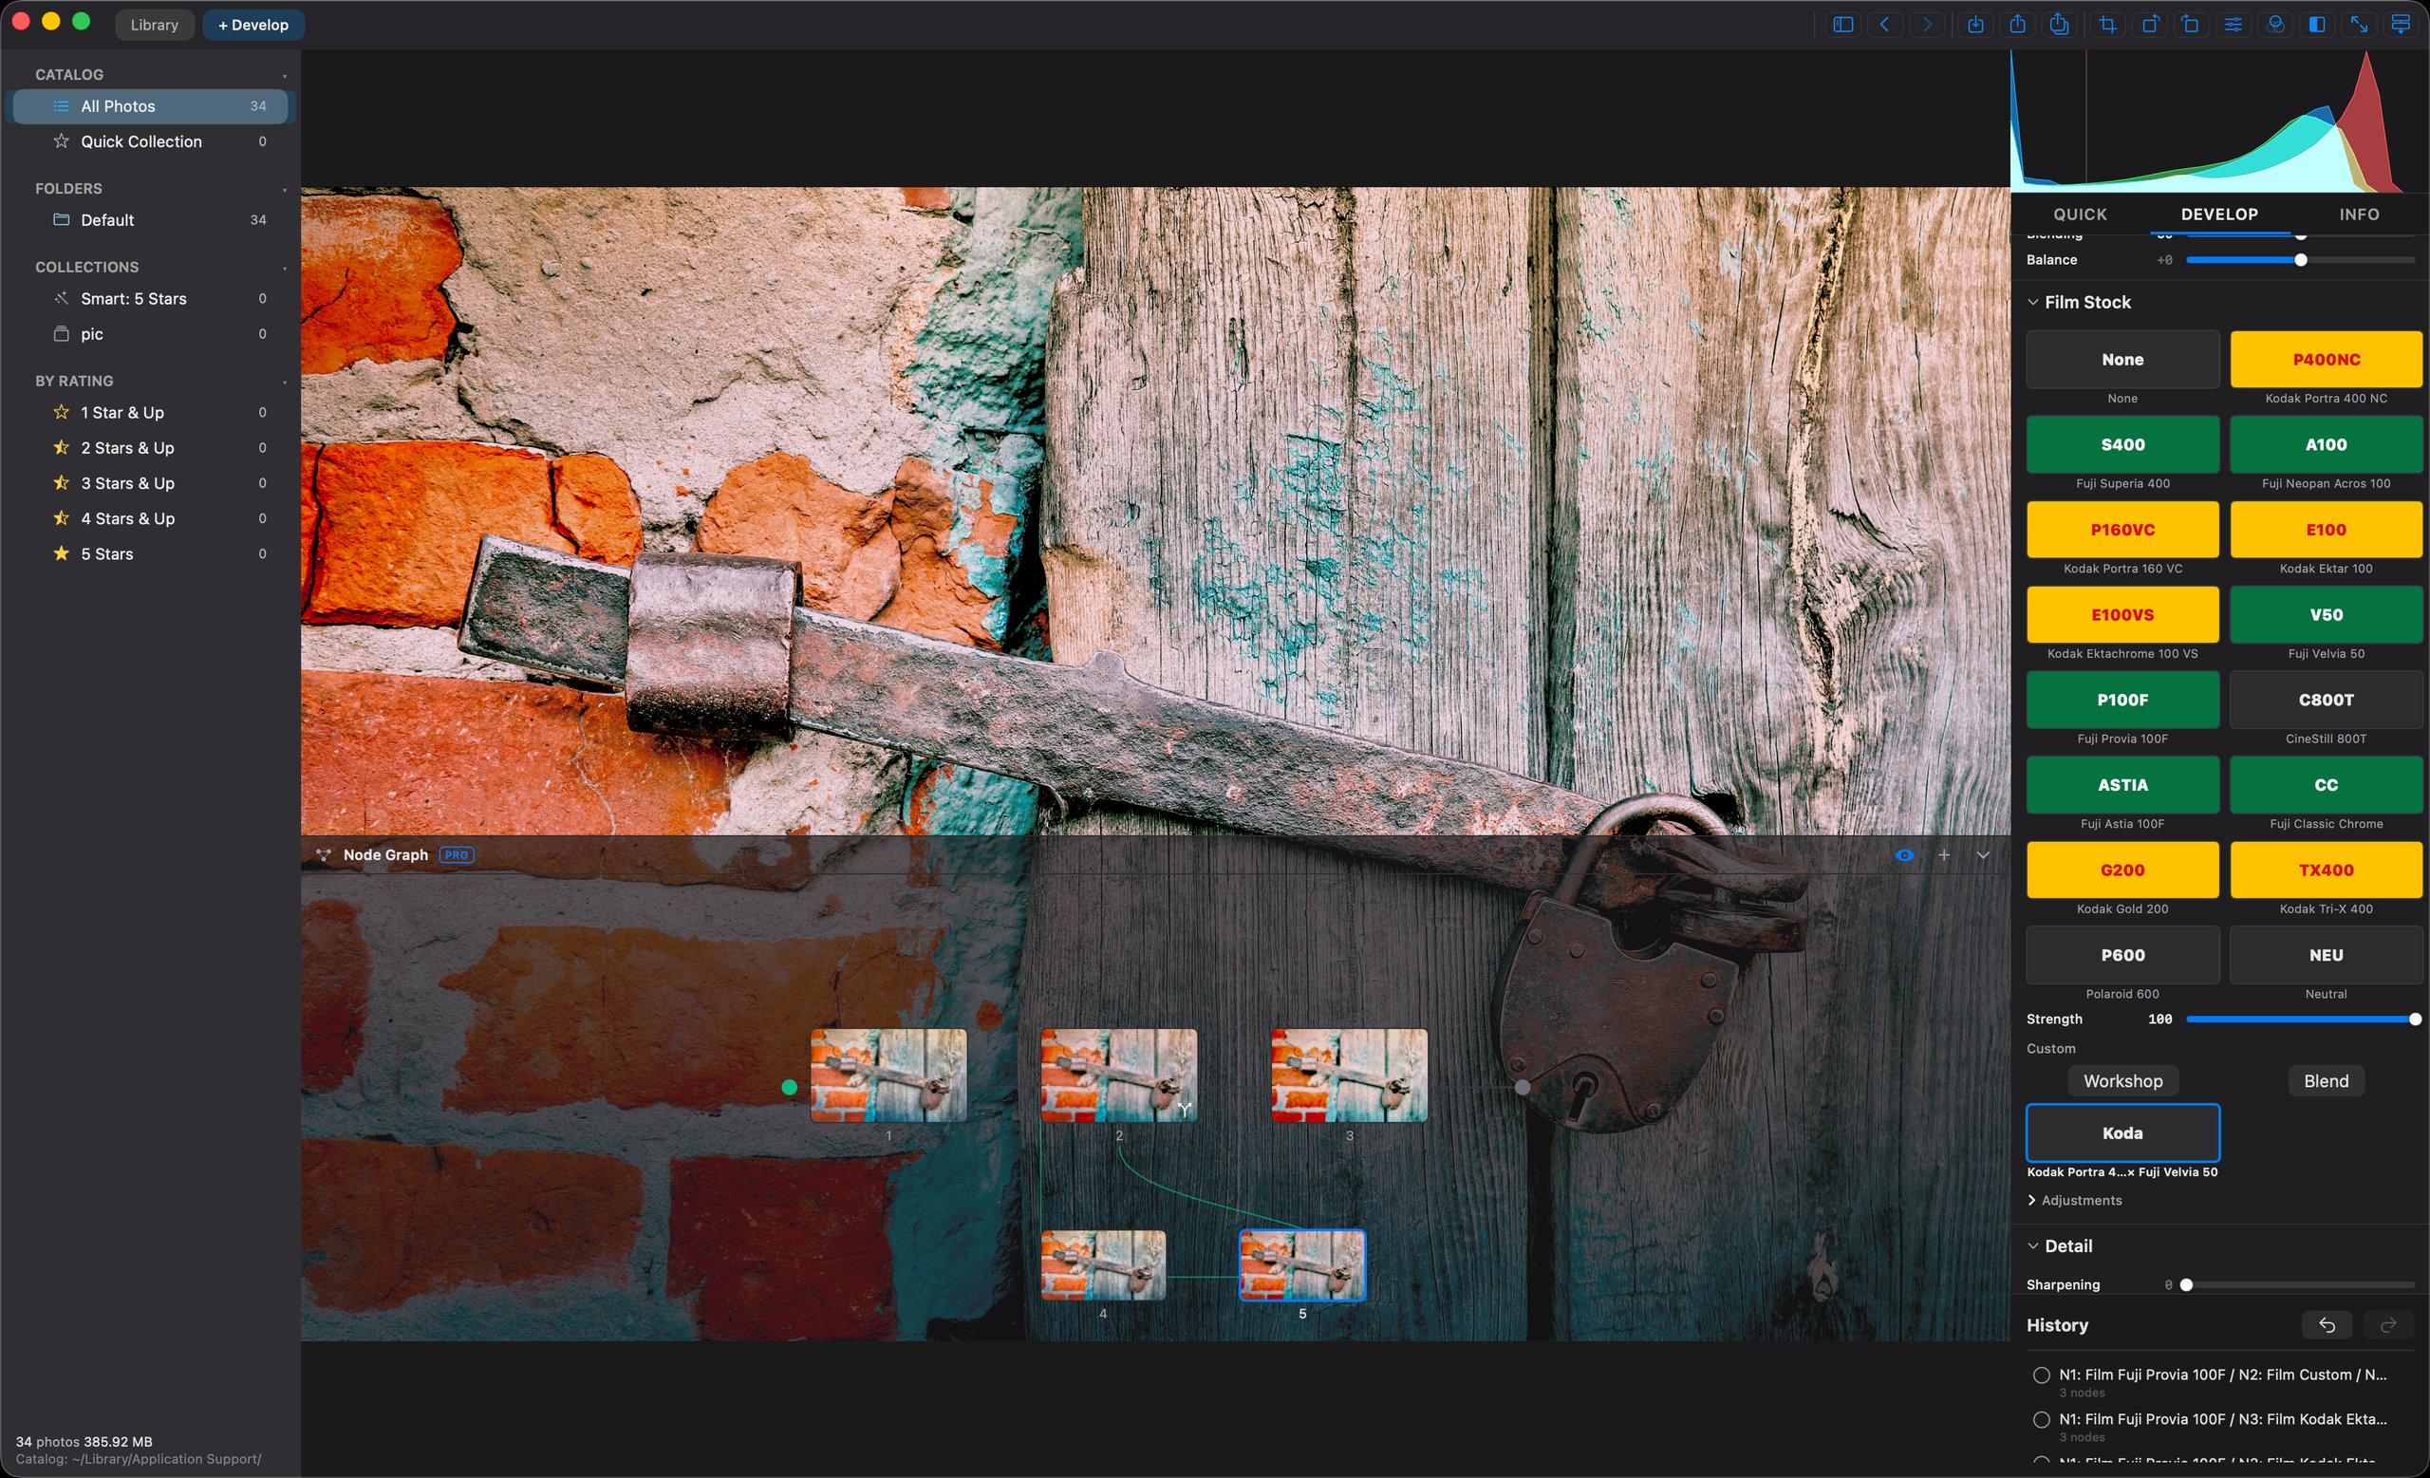Image resolution: width=2430 pixels, height=1478 pixels.
Task: Open the adjustment sliders icon
Action: [2234, 25]
